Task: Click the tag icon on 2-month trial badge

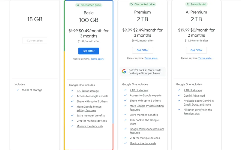Action: (188, 4)
